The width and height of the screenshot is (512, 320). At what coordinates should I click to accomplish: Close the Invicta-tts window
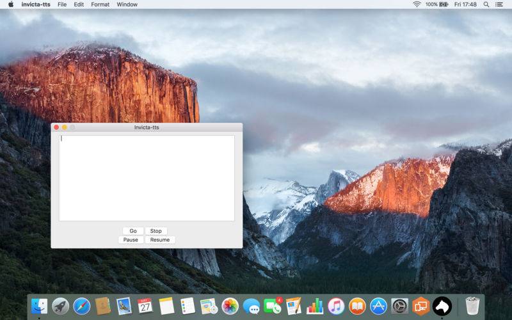pos(56,127)
